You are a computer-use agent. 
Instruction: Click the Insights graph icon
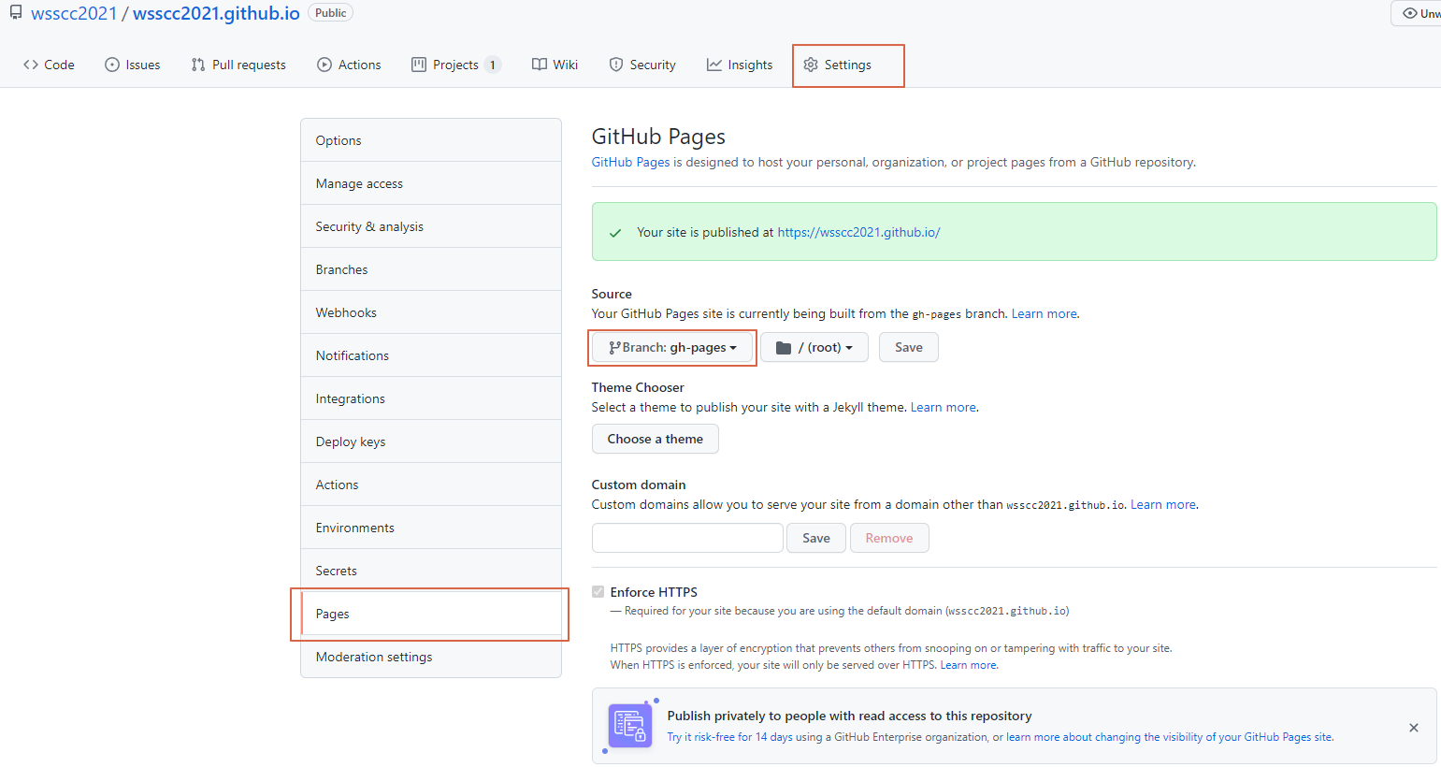pyautogui.click(x=713, y=64)
